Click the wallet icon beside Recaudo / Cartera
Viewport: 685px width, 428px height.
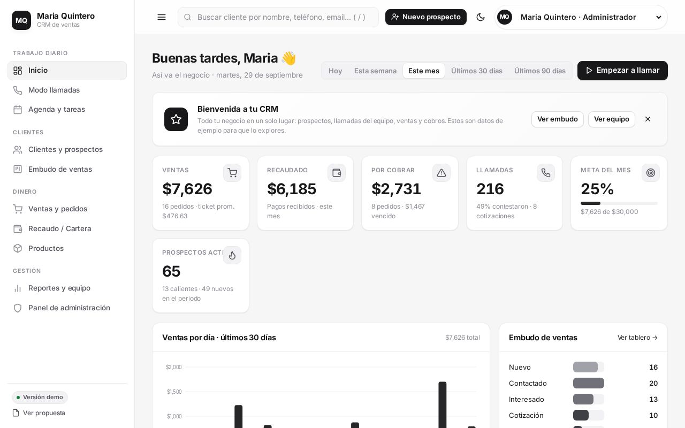click(x=18, y=228)
